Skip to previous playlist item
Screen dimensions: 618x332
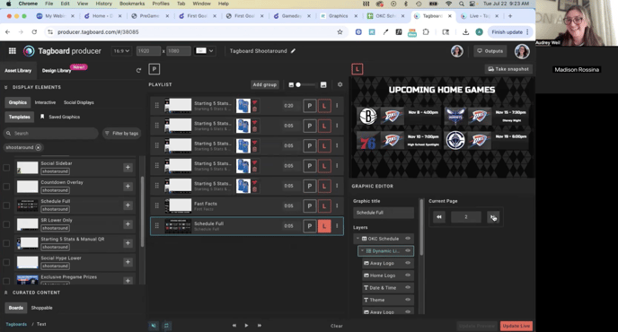click(x=234, y=326)
